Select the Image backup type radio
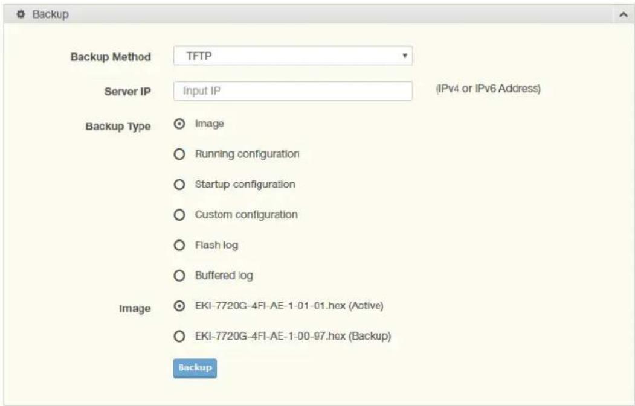Screen dimensions: 635x406 click(x=179, y=124)
